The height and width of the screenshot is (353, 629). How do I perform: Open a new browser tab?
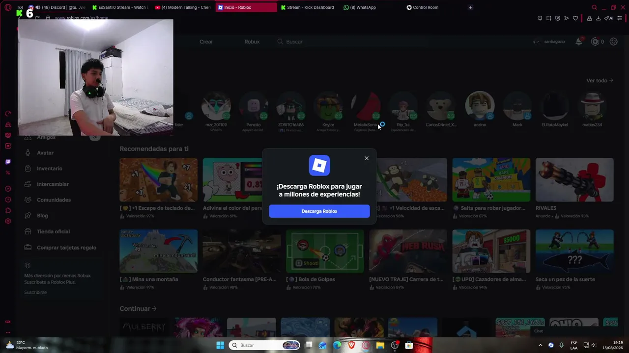tap(470, 7)
